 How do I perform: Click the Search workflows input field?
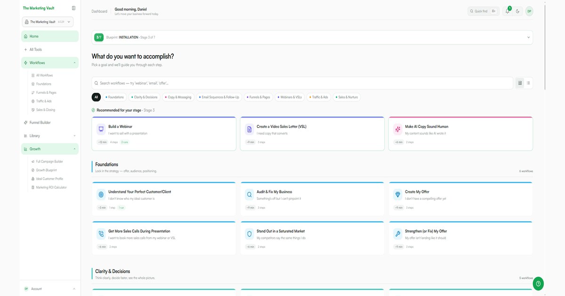[x=302, y=83]
